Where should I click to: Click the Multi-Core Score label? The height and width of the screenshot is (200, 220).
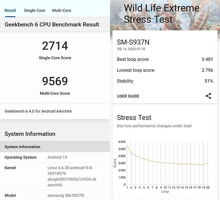coord(55,93)
